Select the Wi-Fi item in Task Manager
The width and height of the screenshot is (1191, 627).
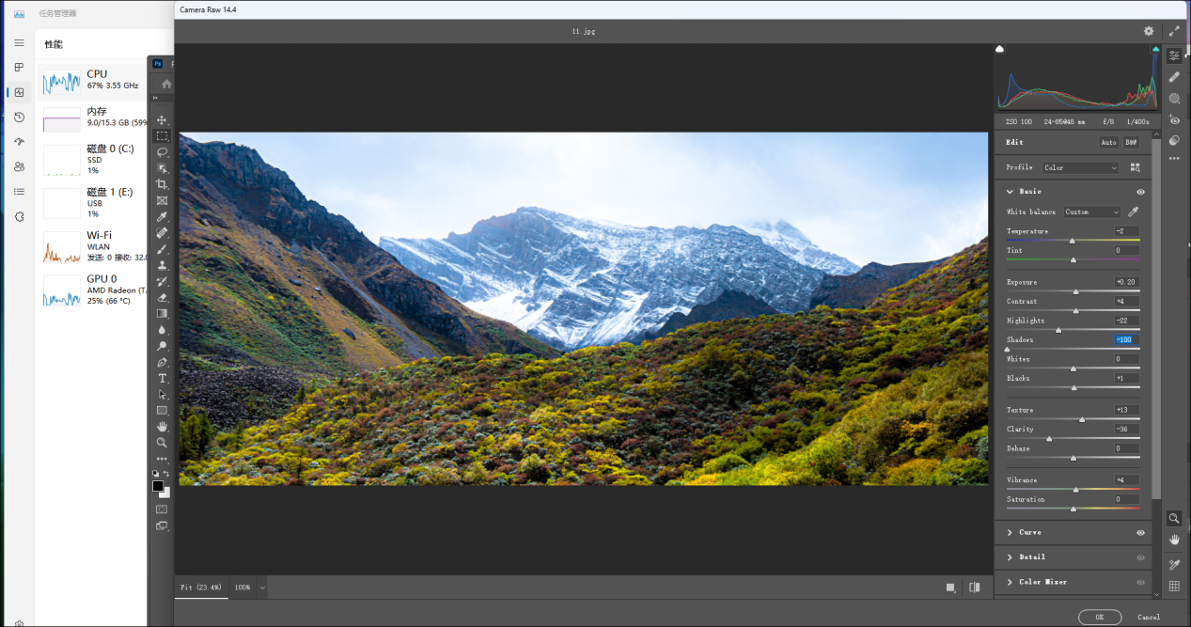point(99,245)
